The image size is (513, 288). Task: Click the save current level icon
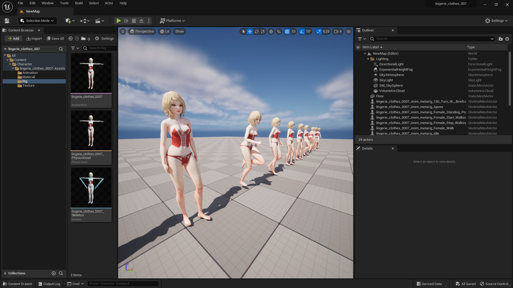click(x=7, y=21)
